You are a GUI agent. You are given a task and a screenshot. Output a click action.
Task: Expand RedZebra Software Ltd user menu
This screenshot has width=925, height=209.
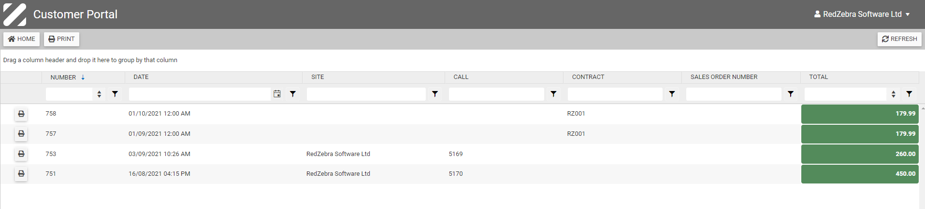click(x=862, y=14)
